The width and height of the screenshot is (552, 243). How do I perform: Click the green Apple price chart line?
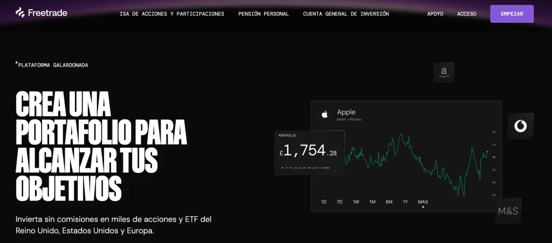point(416,164)
